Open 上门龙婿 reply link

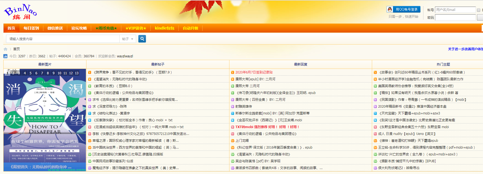coord(242,141)
